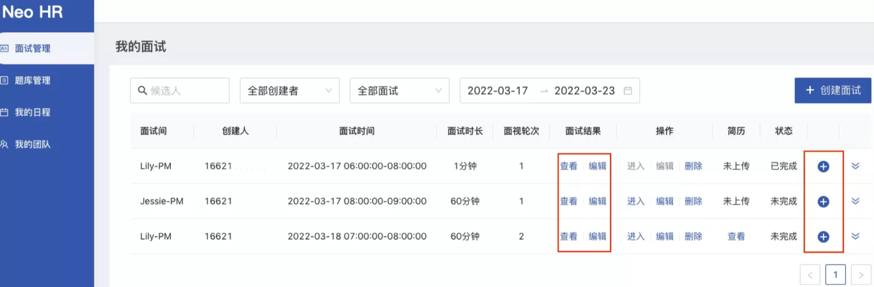Click the blue plus icon in Lily-PM 2022-03-18 row
Image resolution: width=874 pixels, height=287 pixels.
point(823,237)
